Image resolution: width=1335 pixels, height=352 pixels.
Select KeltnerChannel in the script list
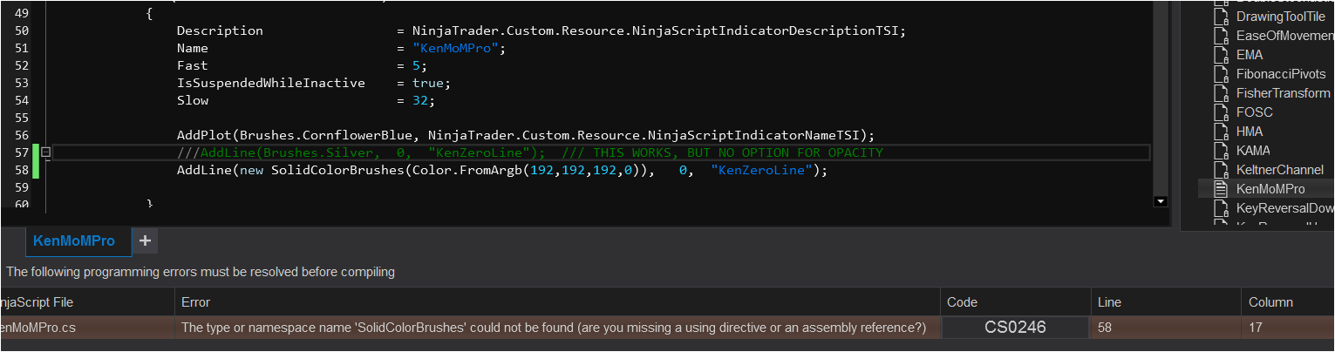point(1280,170)
